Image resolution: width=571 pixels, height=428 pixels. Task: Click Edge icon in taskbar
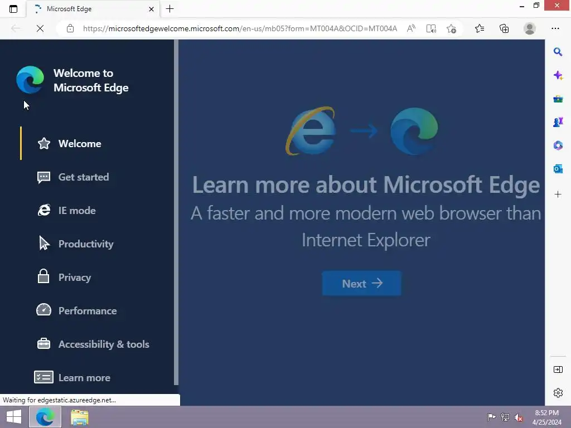pos(45,417)
